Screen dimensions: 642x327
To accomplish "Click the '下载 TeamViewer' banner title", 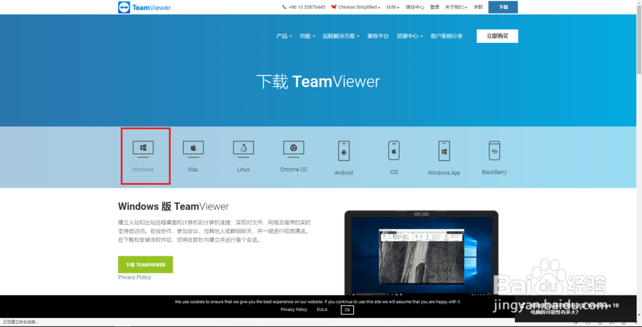I will 318,82.
